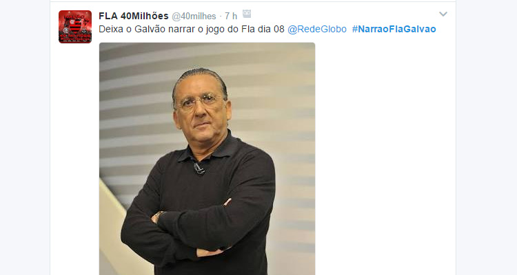Click the gray page margin beside the timeline

[25, 137]
